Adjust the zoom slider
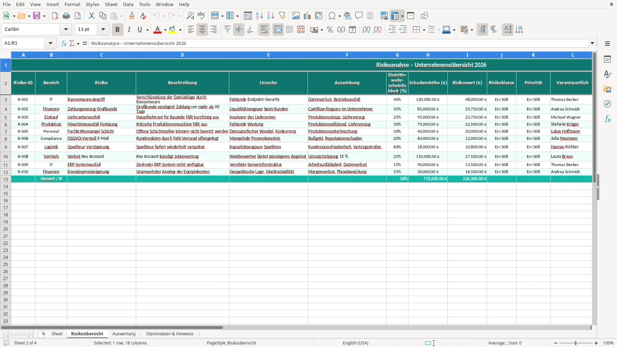 pyautogui.click(x=575, y=343)
